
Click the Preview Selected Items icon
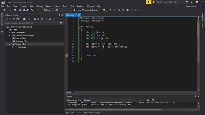point(54,19)
